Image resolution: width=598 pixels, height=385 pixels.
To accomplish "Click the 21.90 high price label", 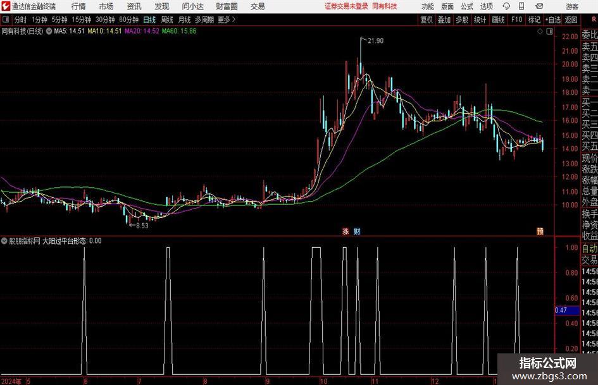I will point(375,41).
